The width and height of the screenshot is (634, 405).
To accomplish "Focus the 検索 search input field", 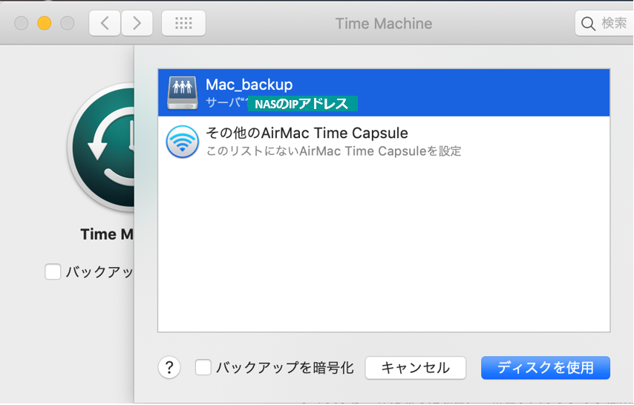I will click(x=613, y=24).
